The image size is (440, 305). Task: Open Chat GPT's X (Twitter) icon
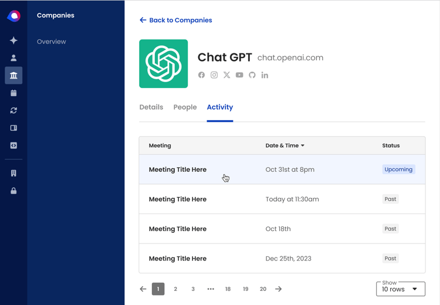[x=226, y=75]
